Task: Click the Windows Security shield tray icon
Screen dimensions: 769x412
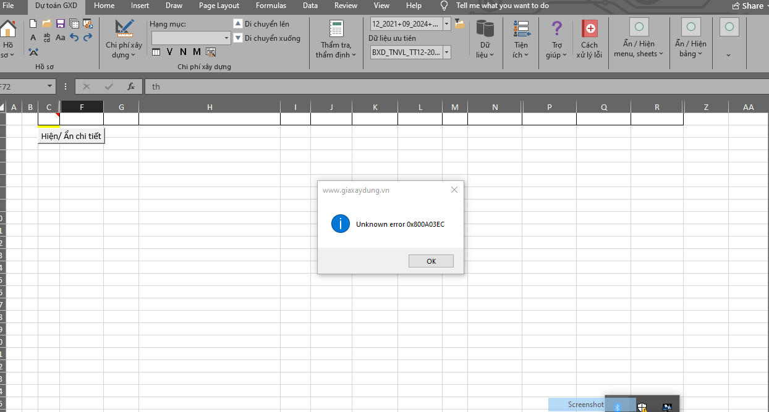Action: (642, 406)
